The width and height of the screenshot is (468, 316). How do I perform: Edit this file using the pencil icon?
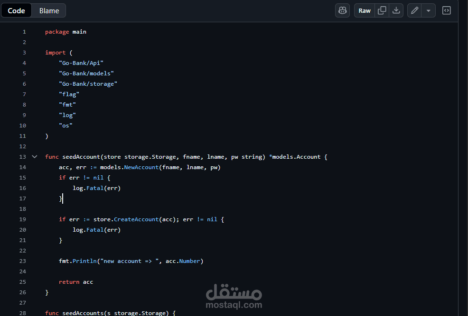(415, 10)
